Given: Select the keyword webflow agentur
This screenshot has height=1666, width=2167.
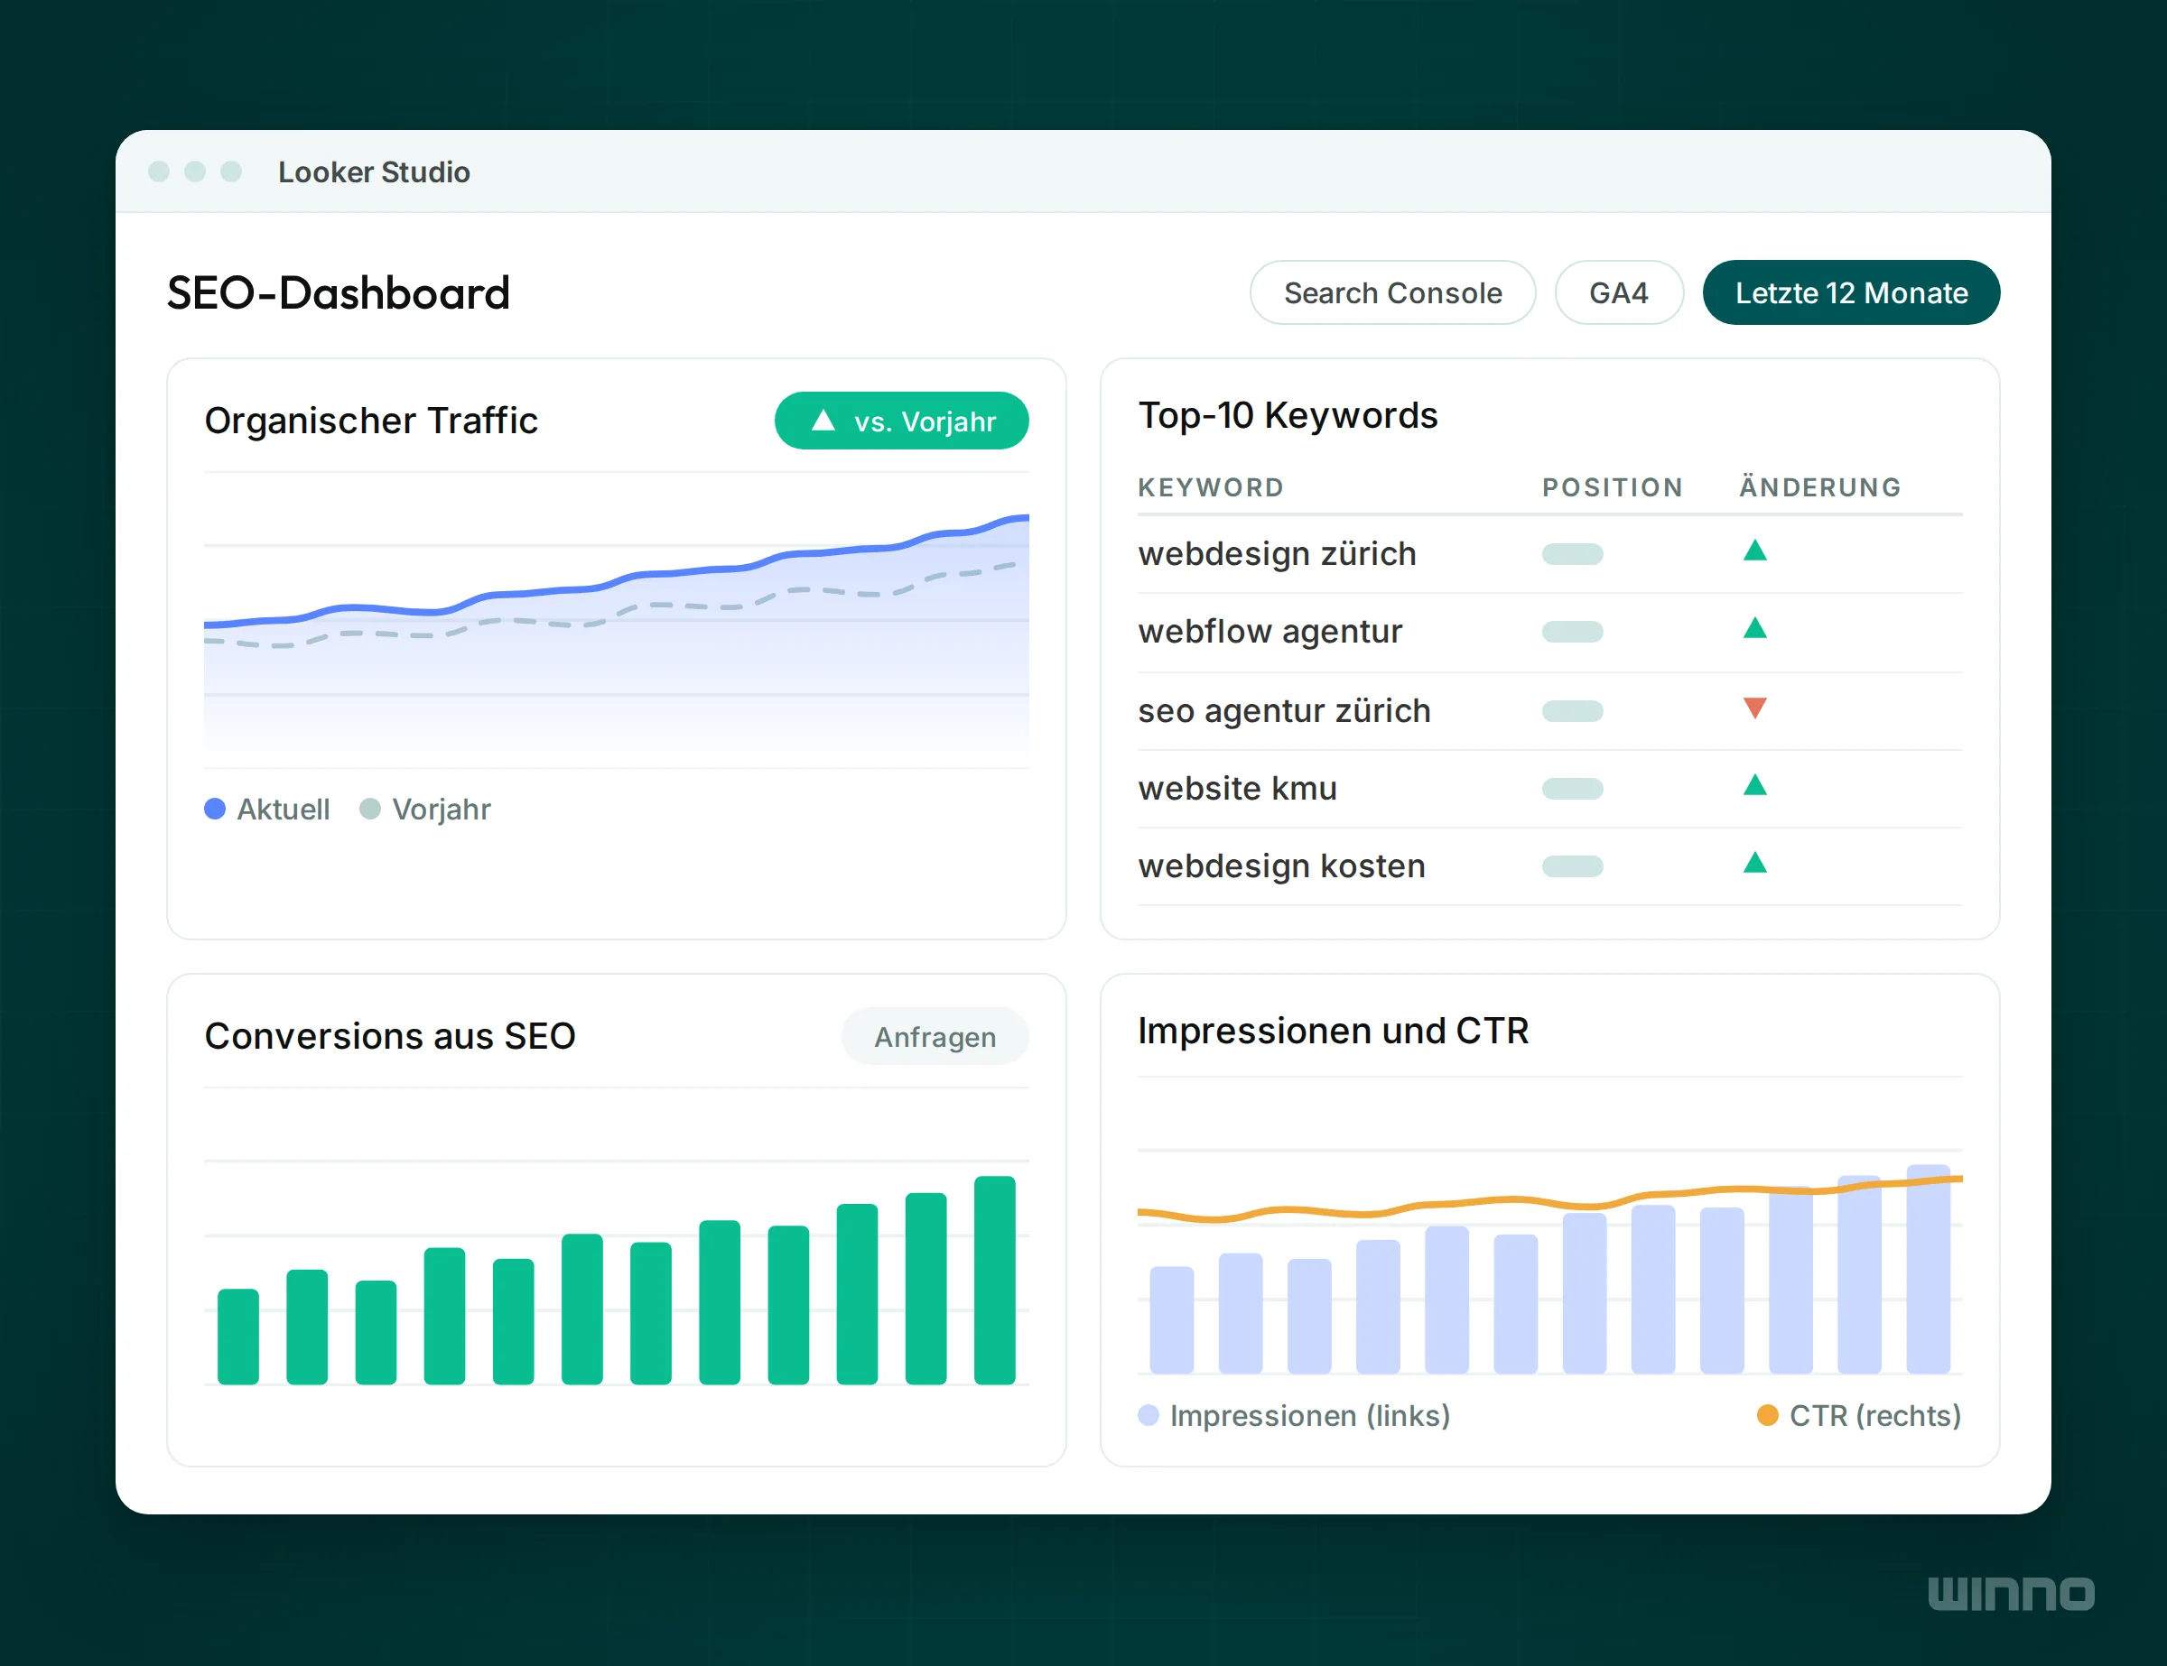Looking at the screenshot, I should 1270,631.
